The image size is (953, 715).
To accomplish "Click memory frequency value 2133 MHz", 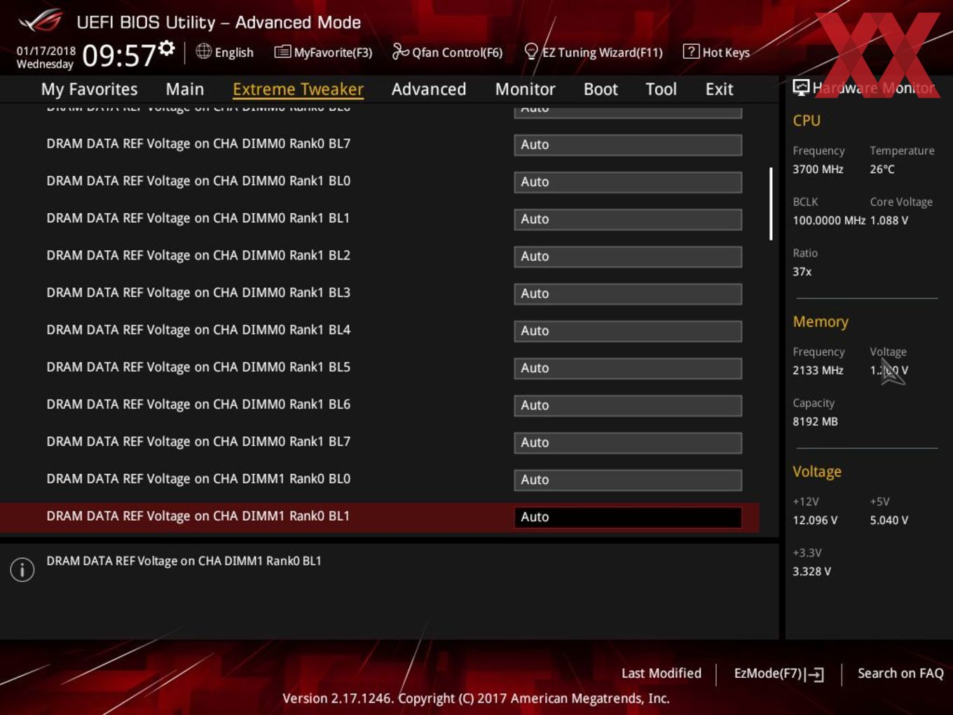I will pyautogui.click(x=818, y=370).
